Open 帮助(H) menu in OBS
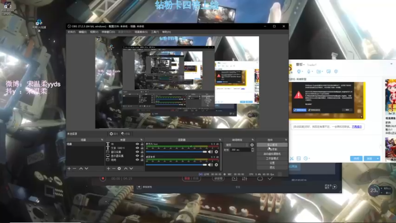 point(166,32)
